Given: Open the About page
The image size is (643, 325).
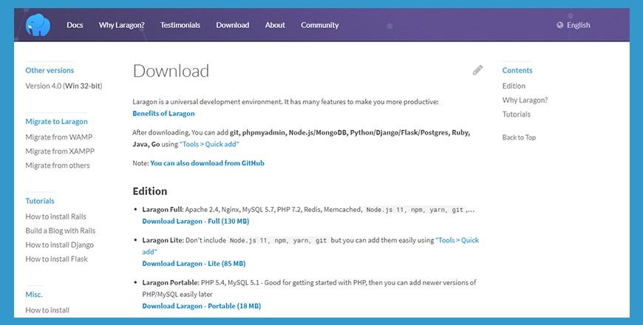Looking at the screenshot, I should 275,25.
